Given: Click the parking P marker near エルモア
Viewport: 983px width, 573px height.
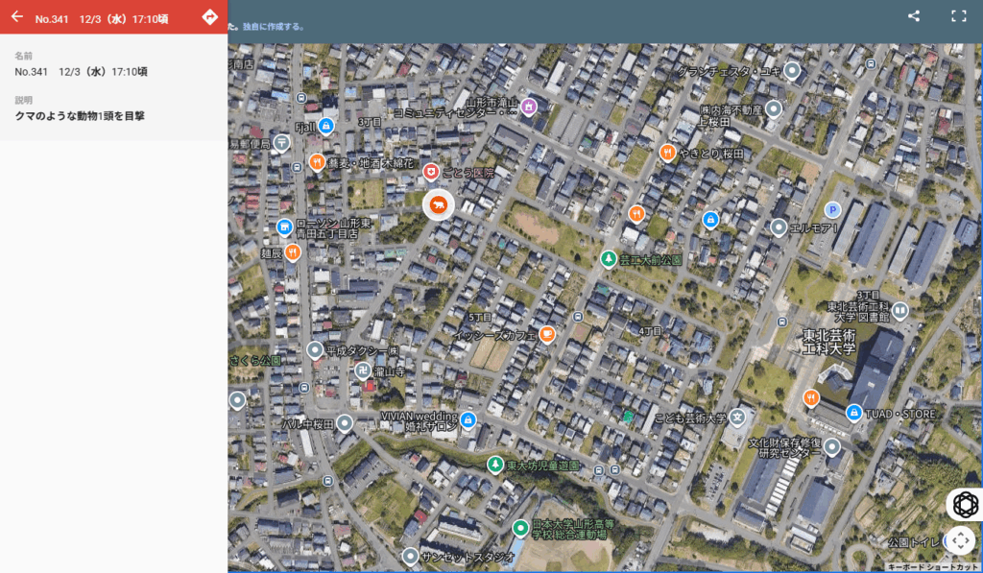Looking at the screenshot, I should click(x=832, y=210).
